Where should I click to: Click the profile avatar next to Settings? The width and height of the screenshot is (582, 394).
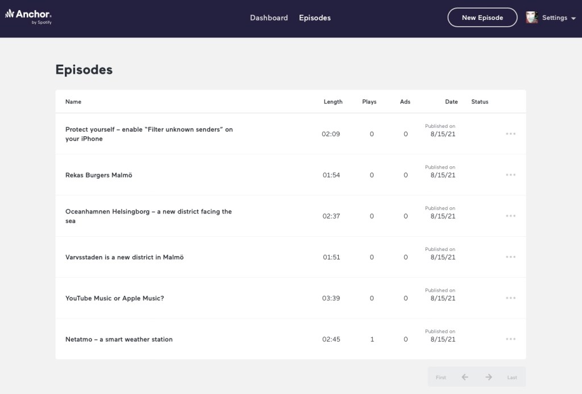(532, 17)
